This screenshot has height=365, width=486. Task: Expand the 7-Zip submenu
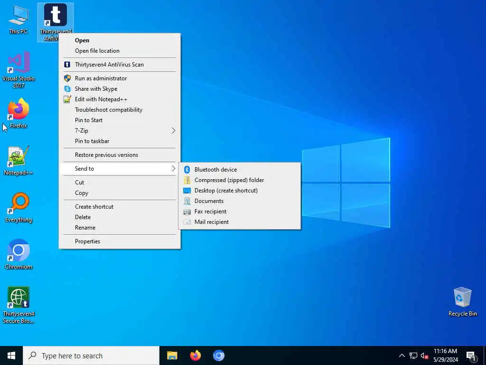[120, 131]
